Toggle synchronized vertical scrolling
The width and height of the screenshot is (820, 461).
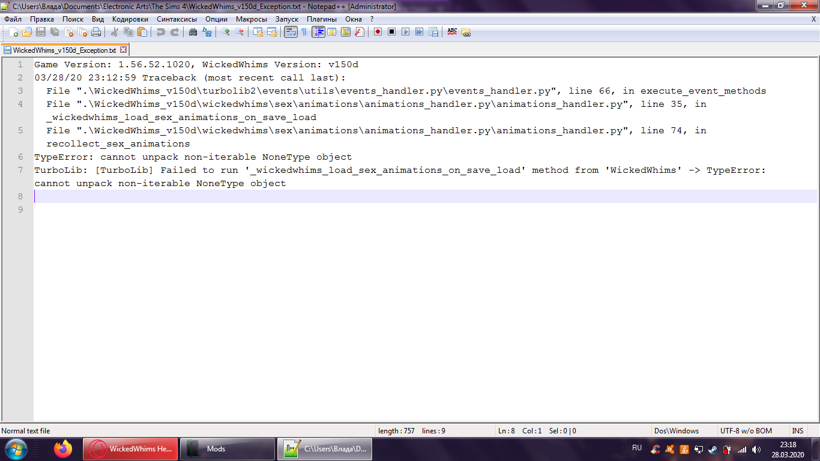coord(258,32)
